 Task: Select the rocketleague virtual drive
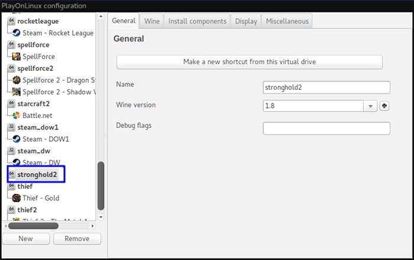click(38, 21)
